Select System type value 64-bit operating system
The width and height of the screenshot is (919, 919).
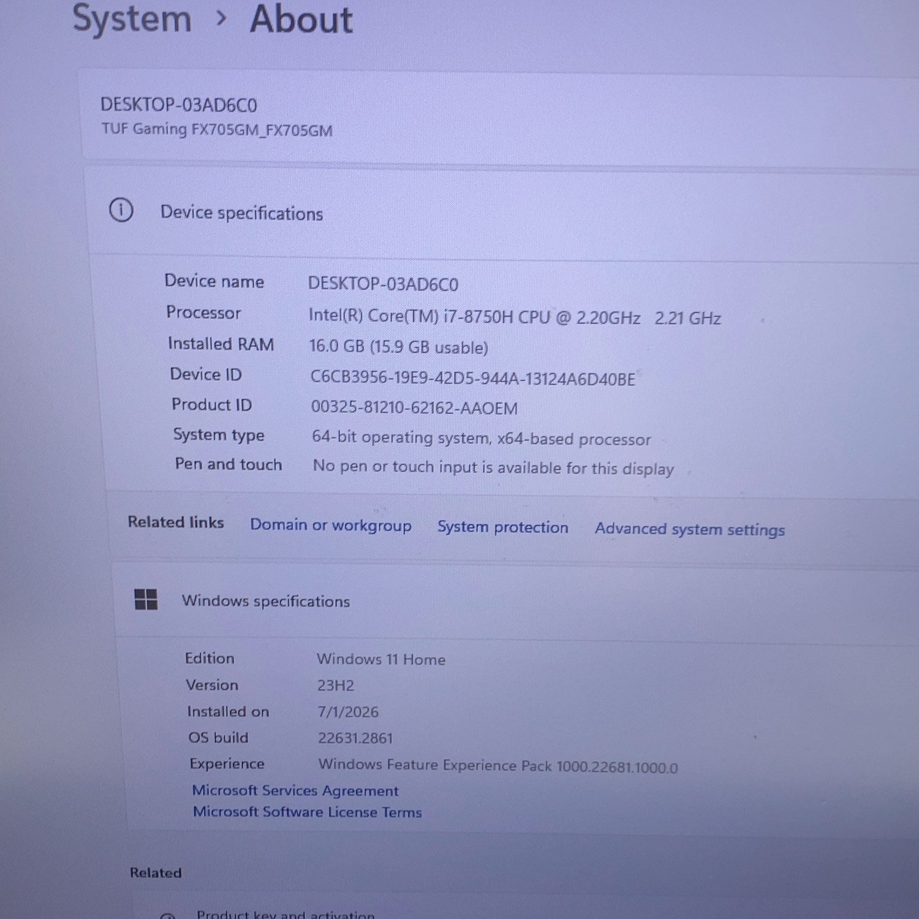point(481,438)
